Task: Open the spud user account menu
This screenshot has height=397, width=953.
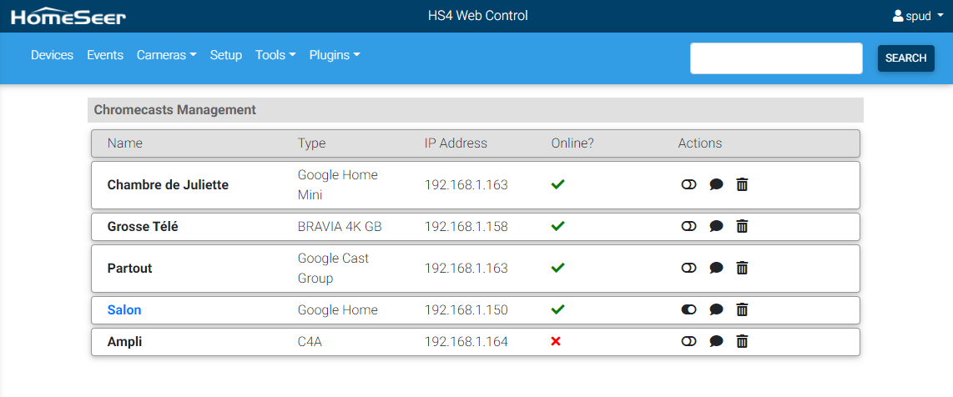Action: [918, 16]
